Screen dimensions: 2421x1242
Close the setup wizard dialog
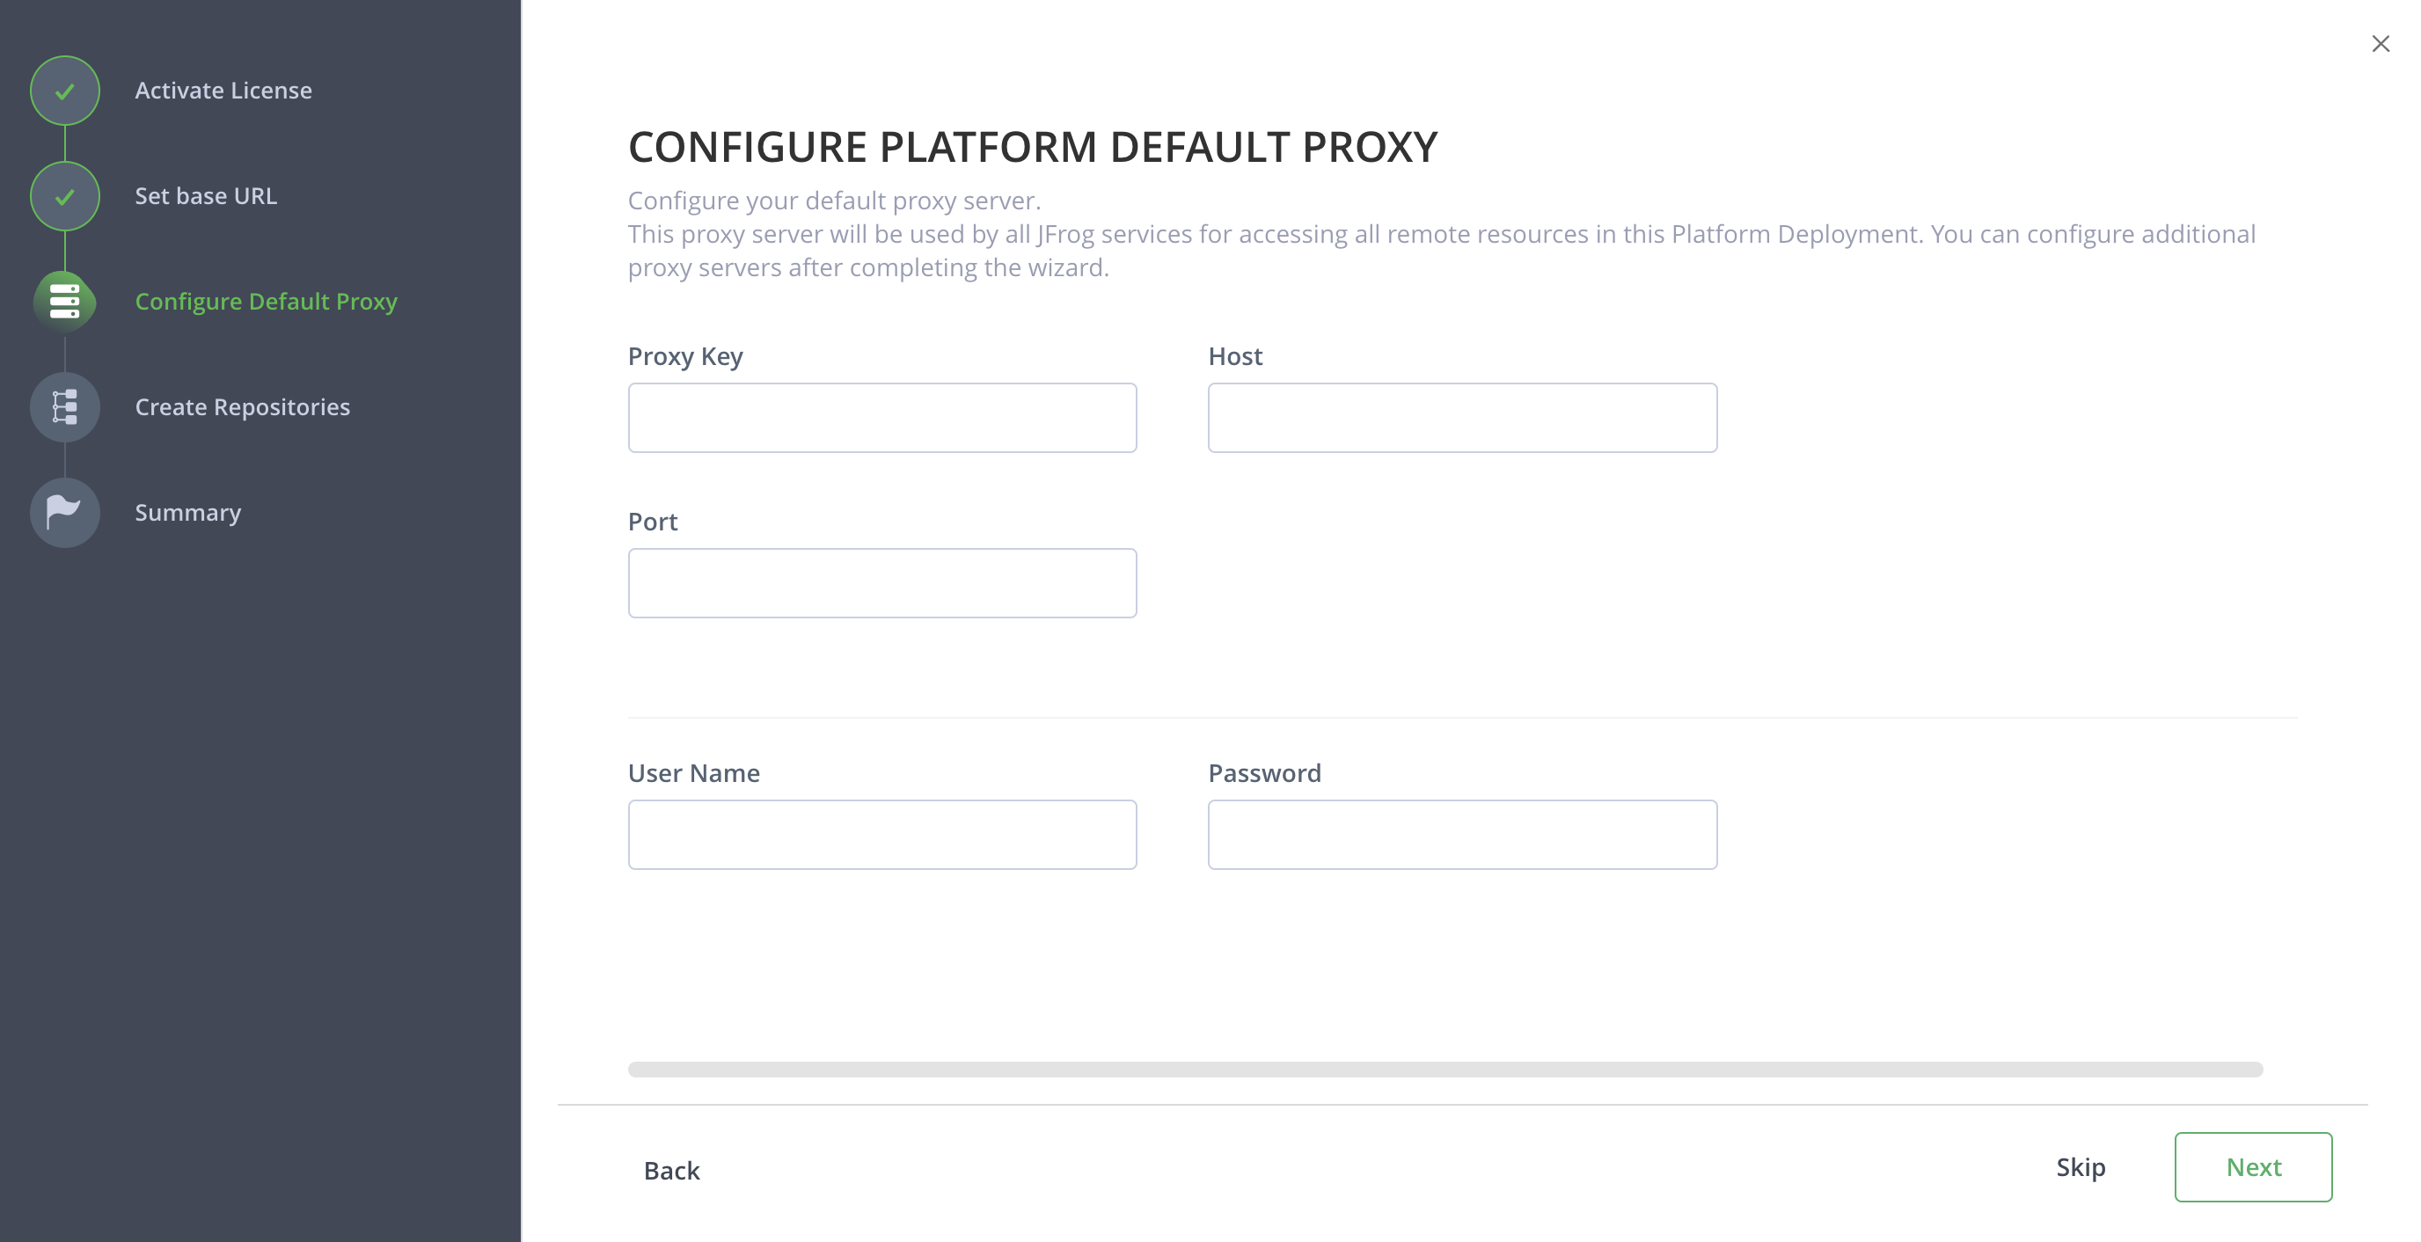[x=2380, y=43]
